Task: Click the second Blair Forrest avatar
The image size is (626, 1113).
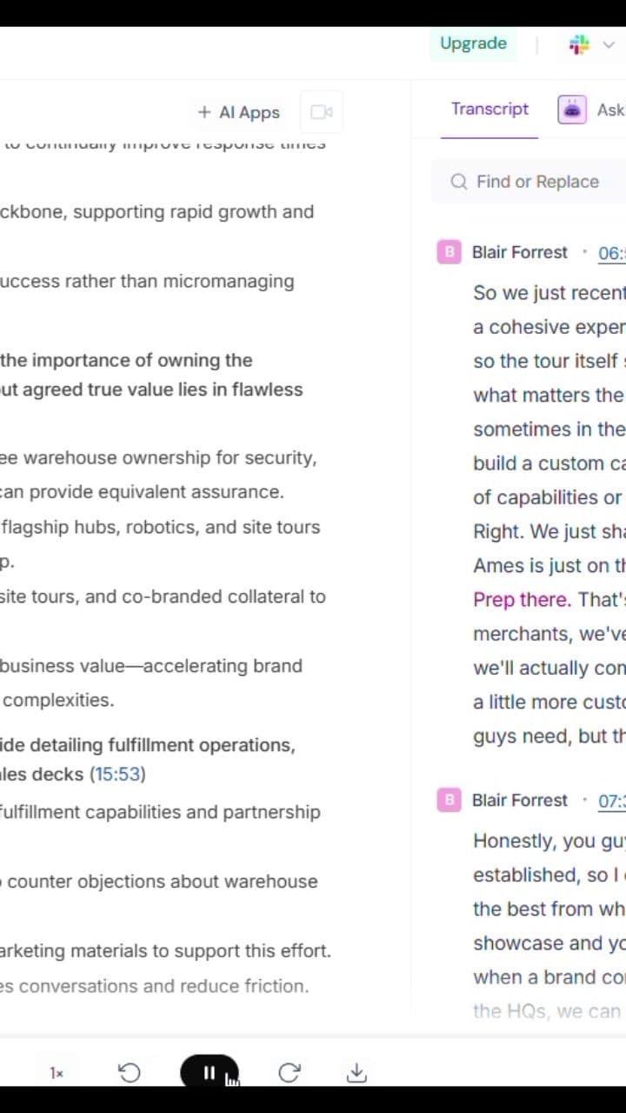Action: [x=449, y=800]
